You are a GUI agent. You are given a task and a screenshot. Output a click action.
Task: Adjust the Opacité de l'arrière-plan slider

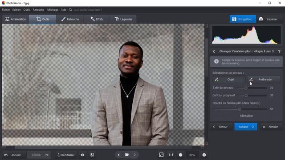point(240,109)
